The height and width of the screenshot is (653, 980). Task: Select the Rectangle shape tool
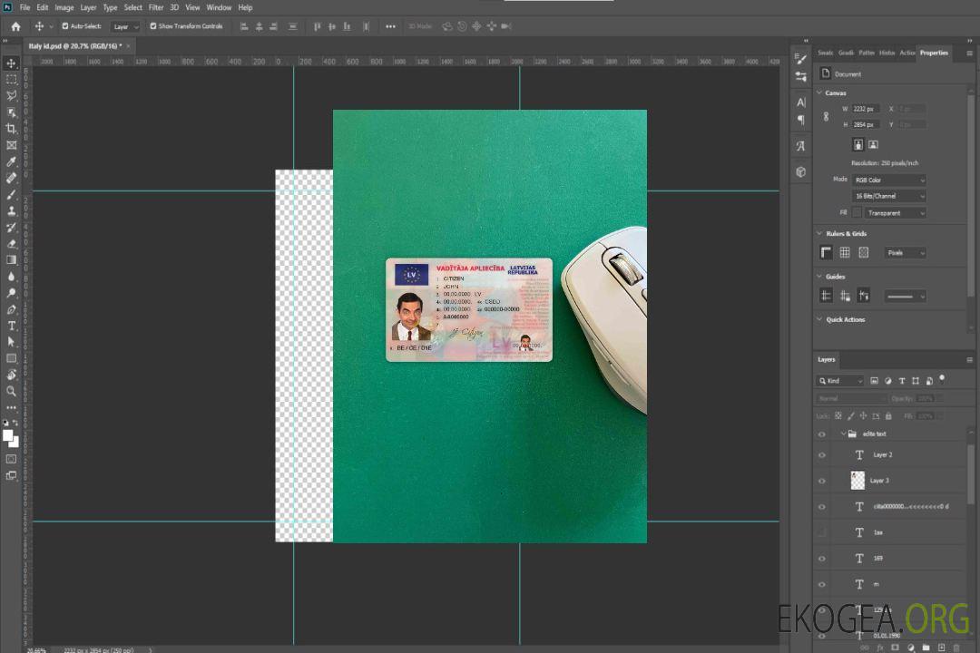coord(11,358)
